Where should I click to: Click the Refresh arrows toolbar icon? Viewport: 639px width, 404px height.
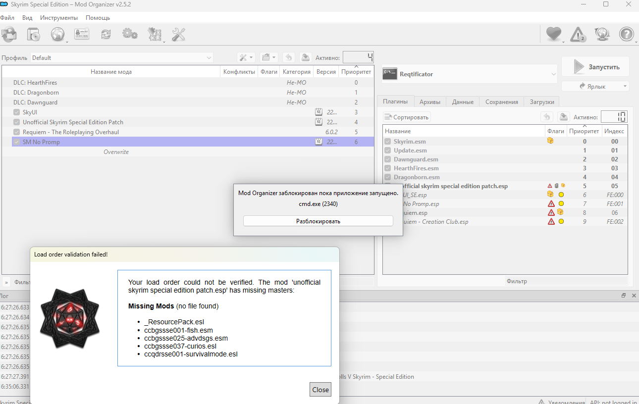click(x=106, y=34)
